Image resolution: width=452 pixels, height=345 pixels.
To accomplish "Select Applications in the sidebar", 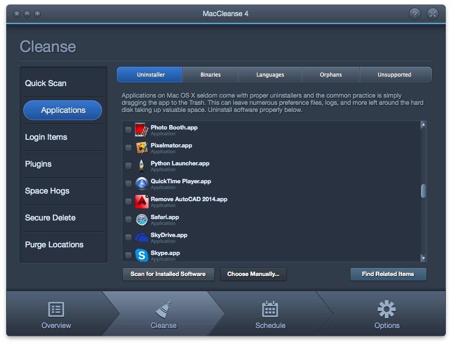I will [63, 110].
